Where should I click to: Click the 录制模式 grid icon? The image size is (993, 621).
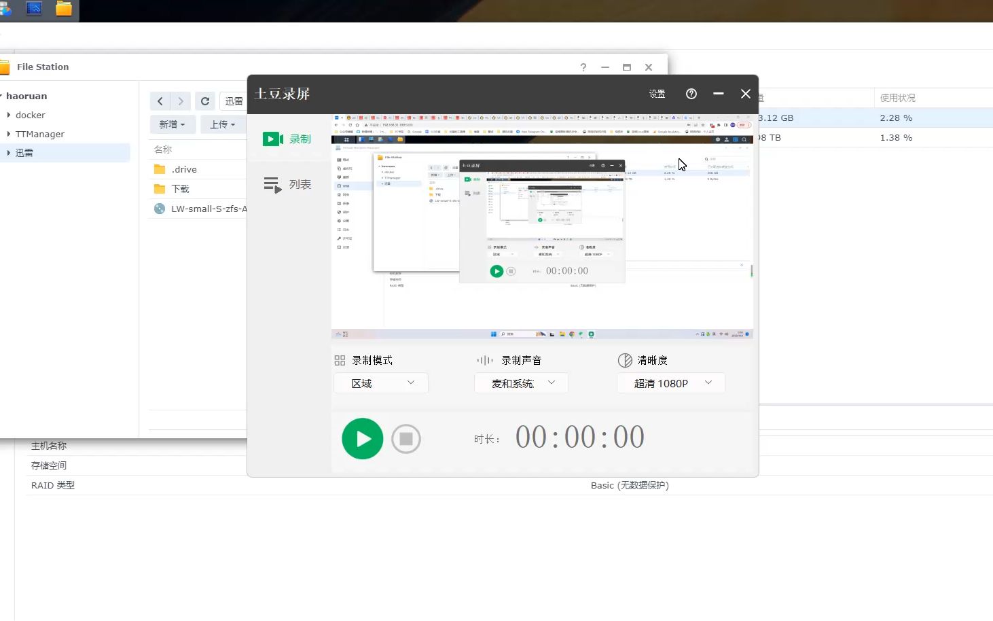(340, 361)
